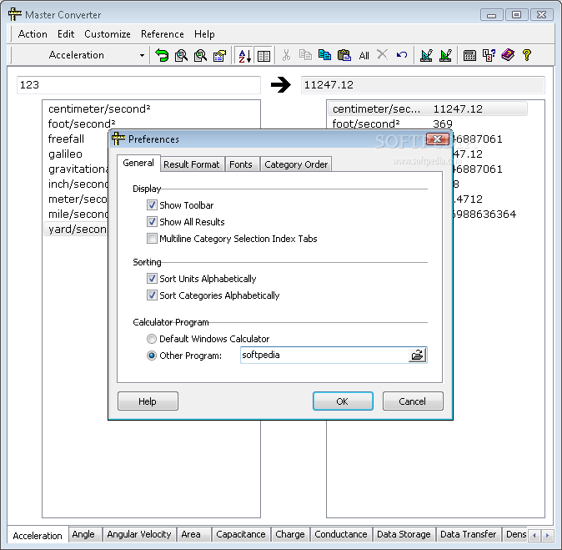The height and width of the screenshot is (550, 562).
Task: Select freefall in the left unit list
Action: point(67,139)
